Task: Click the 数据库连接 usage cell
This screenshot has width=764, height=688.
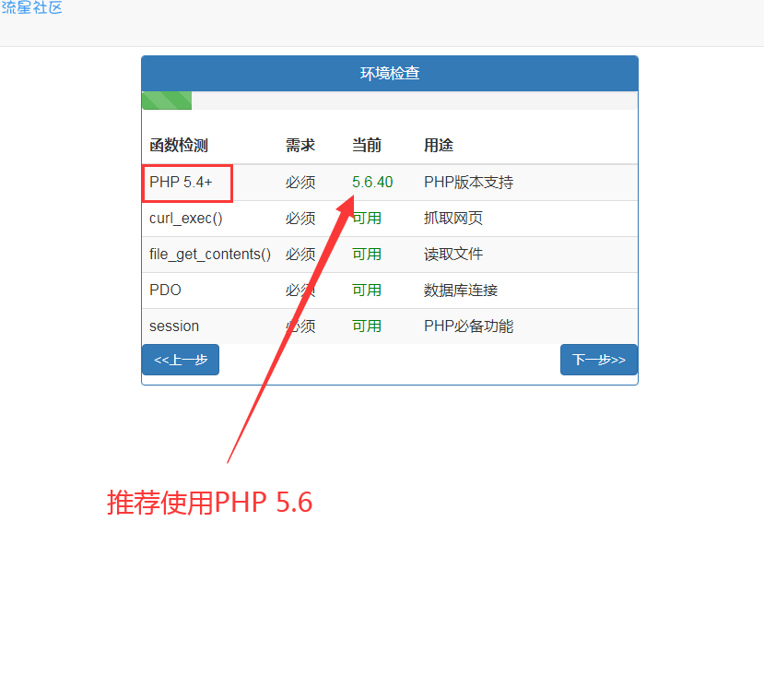Action: coord(461,291)
